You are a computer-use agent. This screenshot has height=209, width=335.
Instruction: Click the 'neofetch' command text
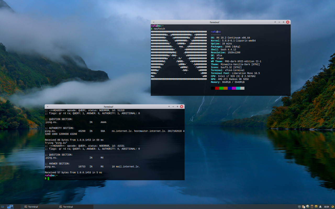[159, 29]
